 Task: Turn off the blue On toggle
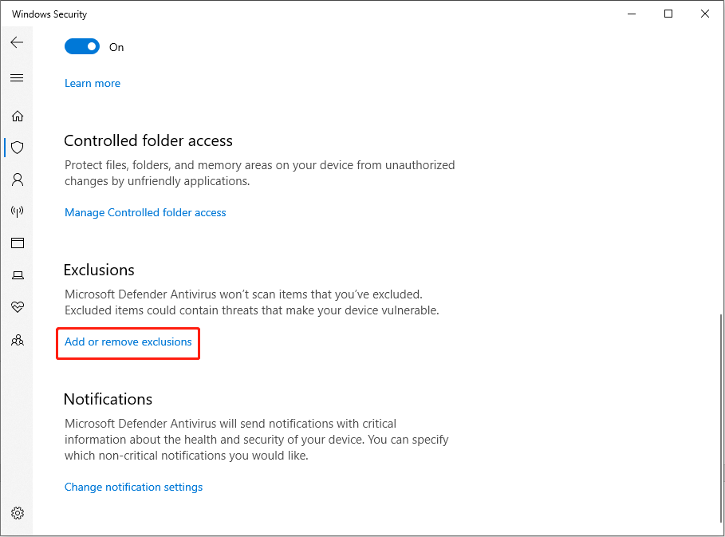[82, 47]
